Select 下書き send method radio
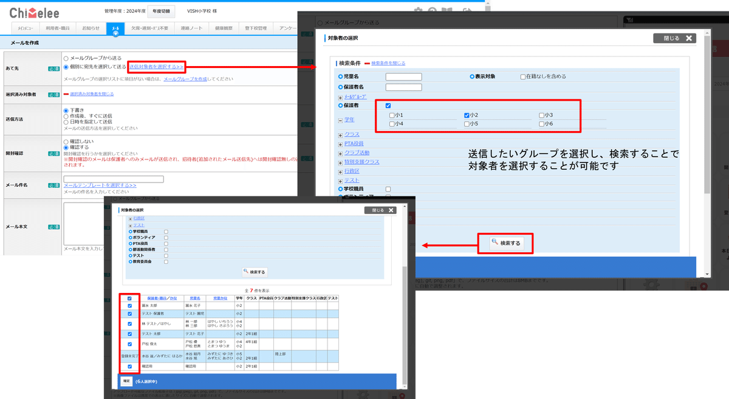This screenshot has width=729, height=399. tap(66, 110)
